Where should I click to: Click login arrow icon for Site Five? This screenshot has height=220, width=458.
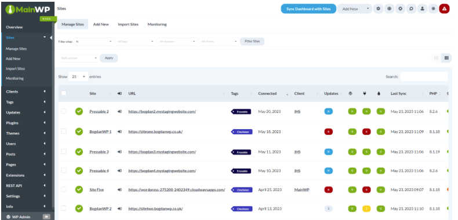119,190
